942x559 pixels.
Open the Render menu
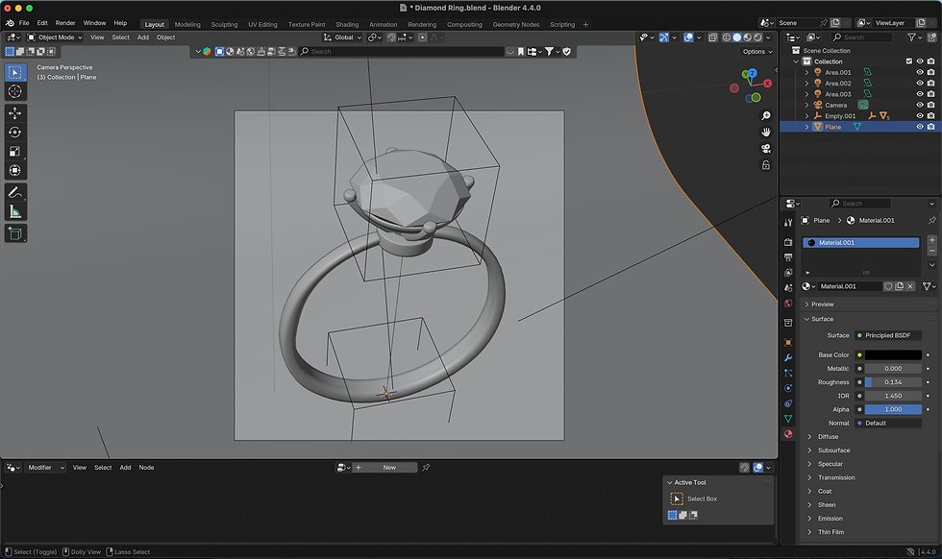pos(65,23)
